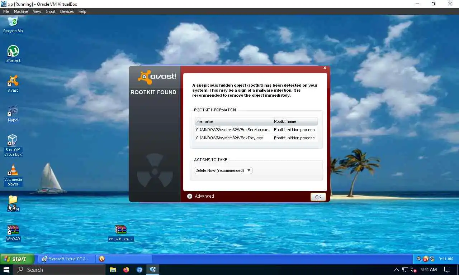Select the en_win_xp archive file icon
The height and width of the screenshot is (275, 459).
(120, 233)
